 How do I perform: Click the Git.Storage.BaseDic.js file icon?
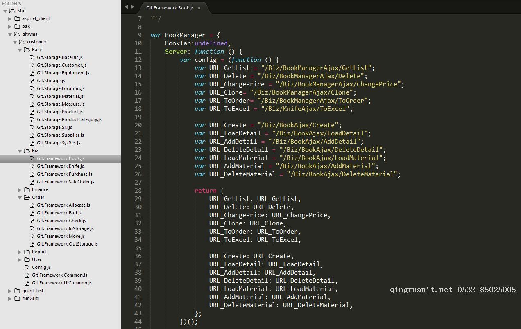coord(32,57)
